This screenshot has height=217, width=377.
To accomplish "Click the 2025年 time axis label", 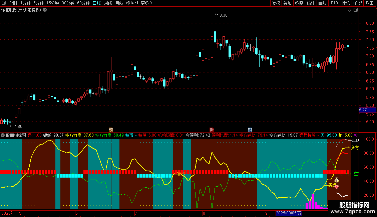I will click(8, 213).
